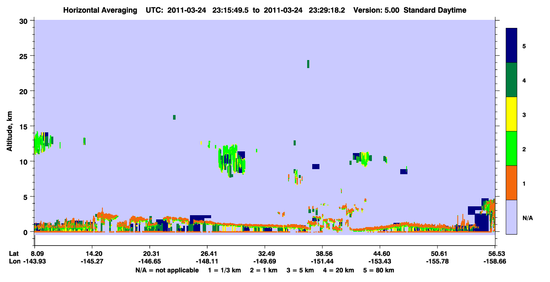Click the longitude value -158.66
Image resolution: width=550 pixels, height=282 pixels.
tap(495, 261)
